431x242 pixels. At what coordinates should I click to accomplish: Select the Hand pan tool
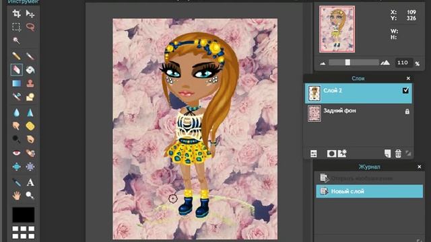[16, 196]
